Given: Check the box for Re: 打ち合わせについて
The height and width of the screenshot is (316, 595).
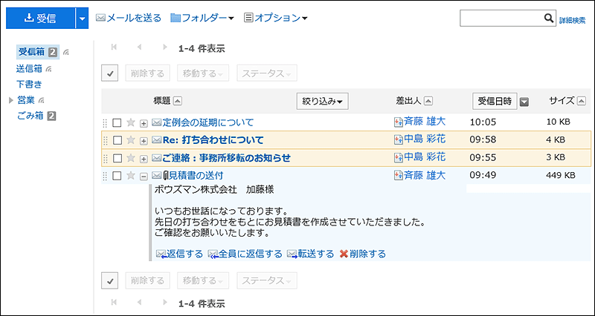Looking at the screenshot, I should pyautogui.click(x=118, y=140).
